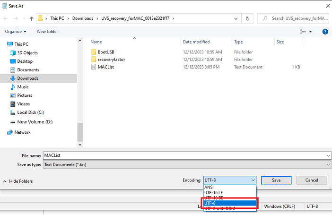Select the recoveryfactor folder name
This screenshot has height=215, width=332.
tap(111, 60)
